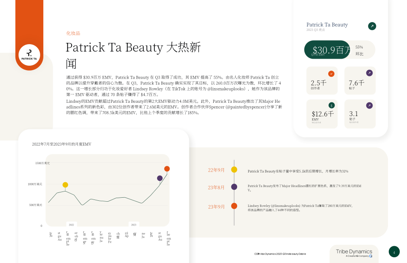Click the 500万美元 axis label
407x263 pixels.
(35, 205)
